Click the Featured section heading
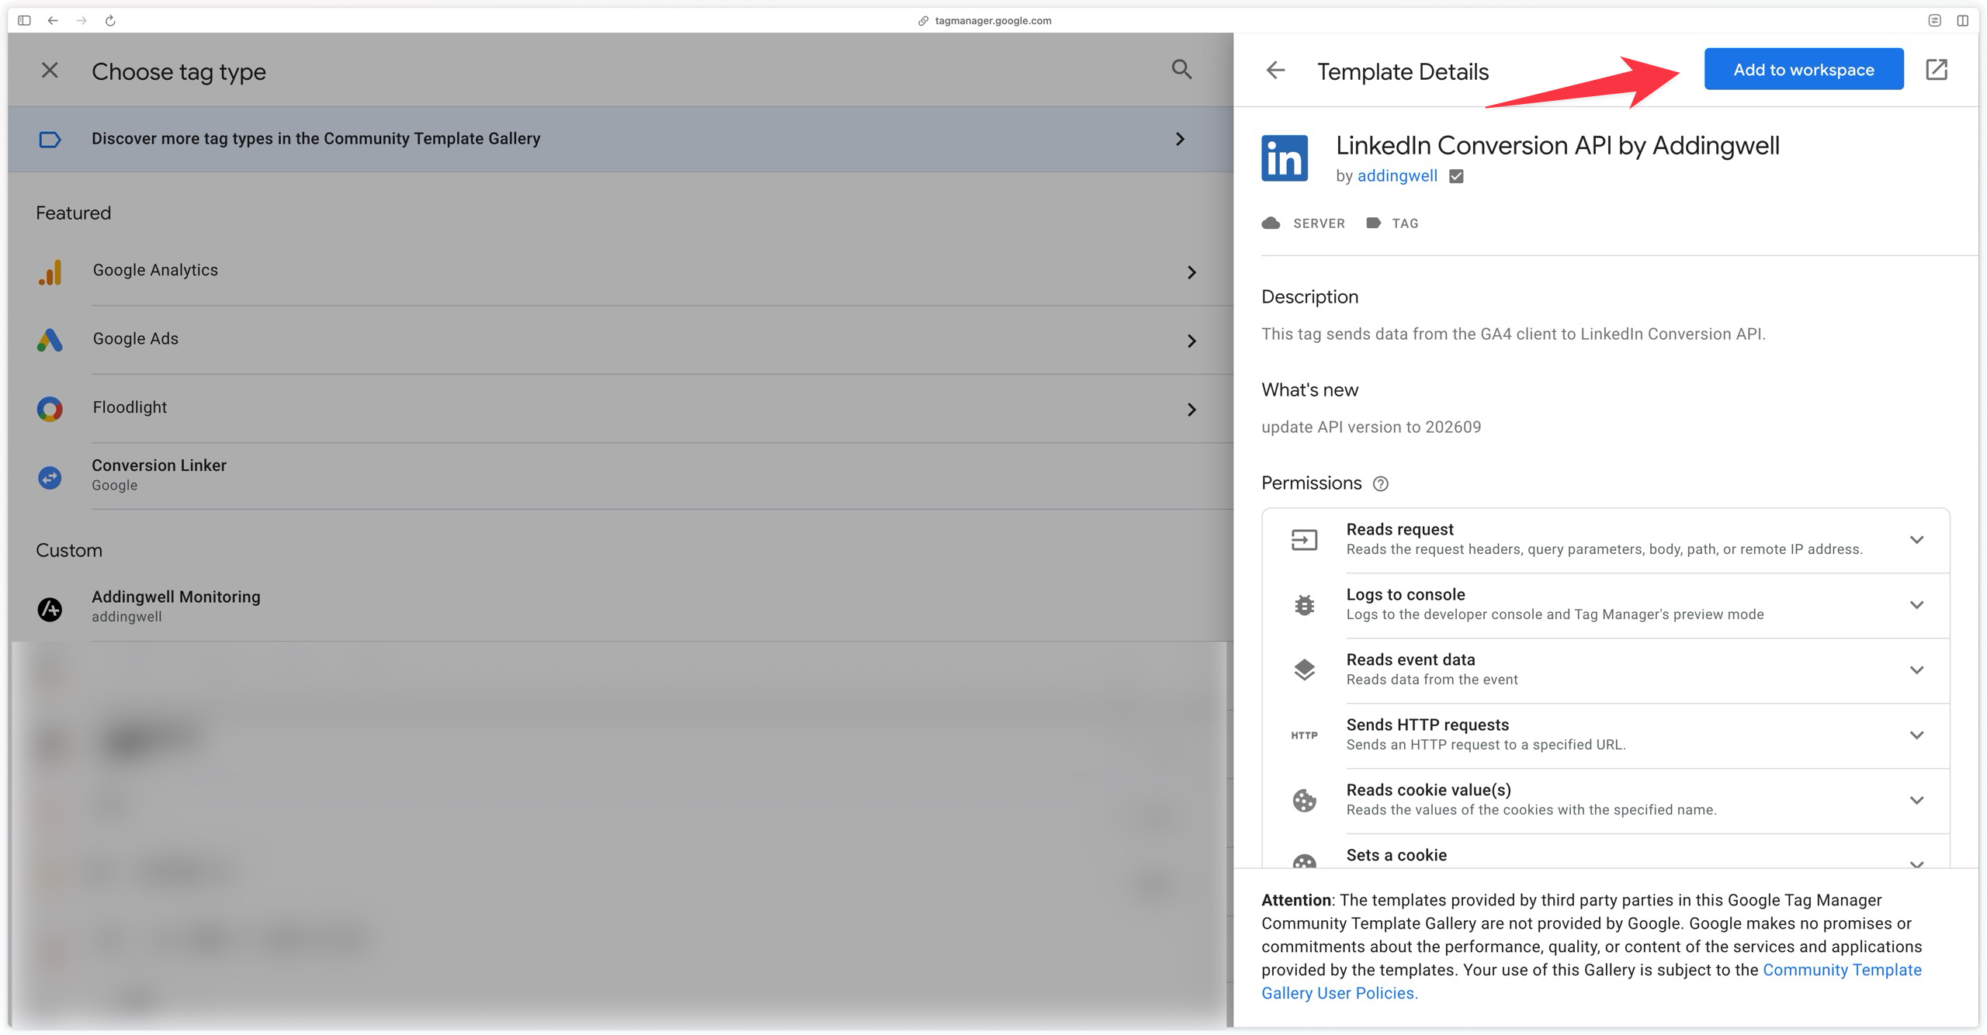Screen dimensions: 1987x1035 (73, 213)
